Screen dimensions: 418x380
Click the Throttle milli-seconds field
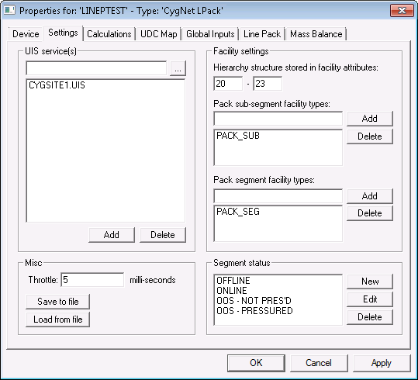click(92, 280)
